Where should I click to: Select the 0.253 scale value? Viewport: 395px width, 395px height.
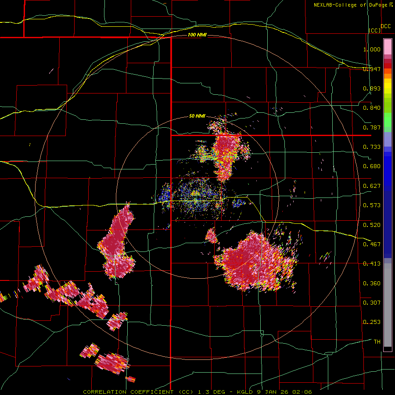click(x=372, y=322)
